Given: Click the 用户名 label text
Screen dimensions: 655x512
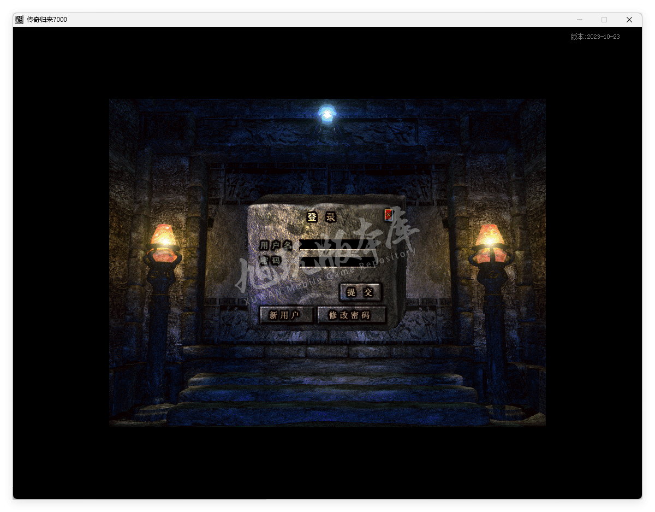Looking at the screenshot, I should pyautogui.click(x=276, y=245).
